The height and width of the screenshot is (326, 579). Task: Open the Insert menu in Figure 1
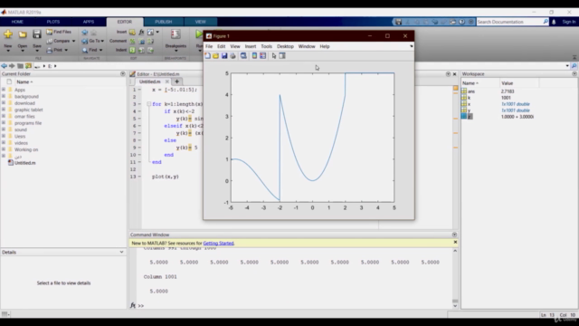(x=251, y=46)
